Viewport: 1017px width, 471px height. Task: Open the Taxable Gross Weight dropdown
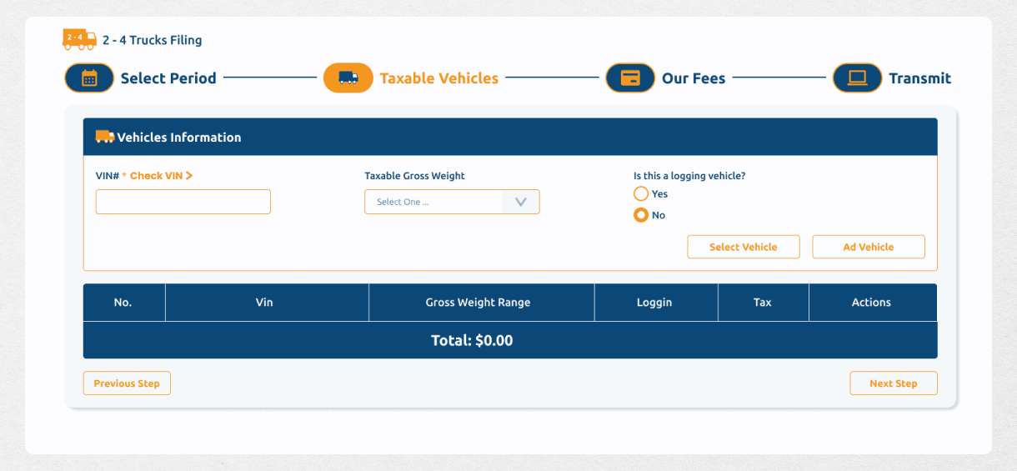click(433, 202)
